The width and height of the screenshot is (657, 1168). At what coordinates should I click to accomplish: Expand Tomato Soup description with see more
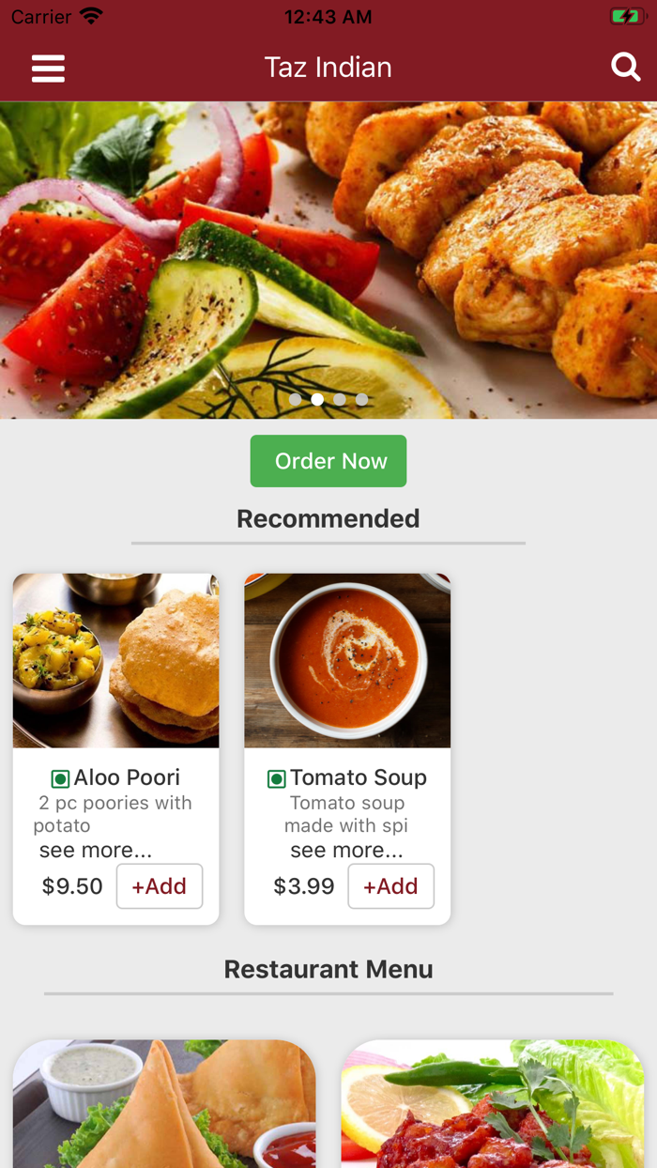tap(346, 851)
